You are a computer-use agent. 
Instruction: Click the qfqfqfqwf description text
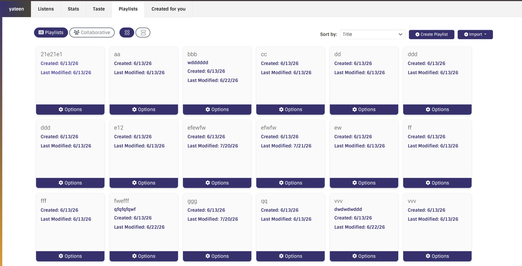click(x=125, y=209)
